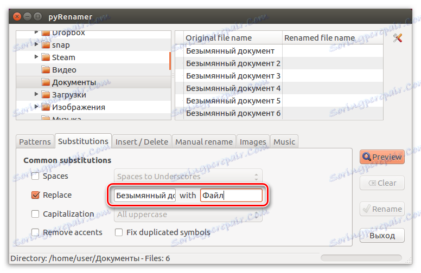Enable the Spaces checkbox

35,176
